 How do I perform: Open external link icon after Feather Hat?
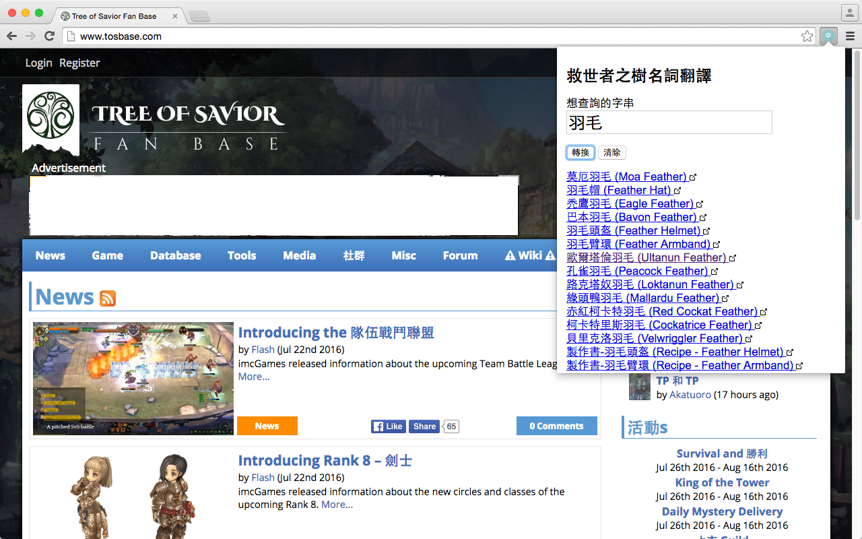click(677, 191)
